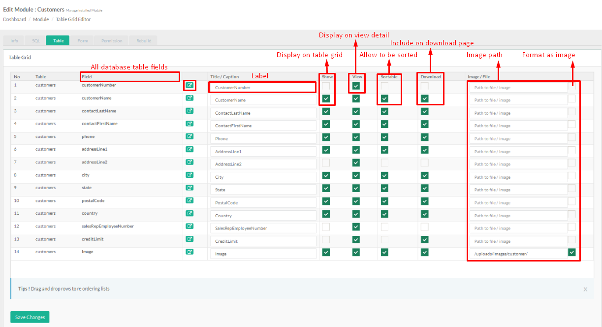Untick the image format checkbox on the Image row
This screenshot has width=602, height=327.
(571, 252)
